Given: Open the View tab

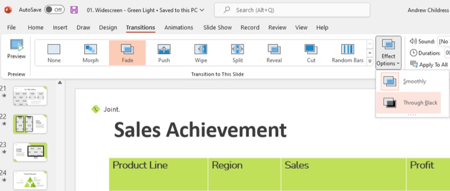Looking at the screenshot, I should click(x=301, y=27).
